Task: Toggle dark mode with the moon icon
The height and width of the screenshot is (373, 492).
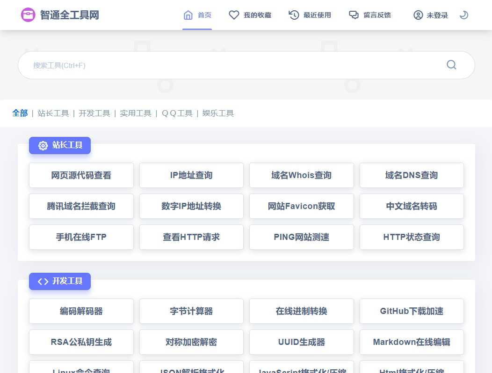Action: coord(463,15)
